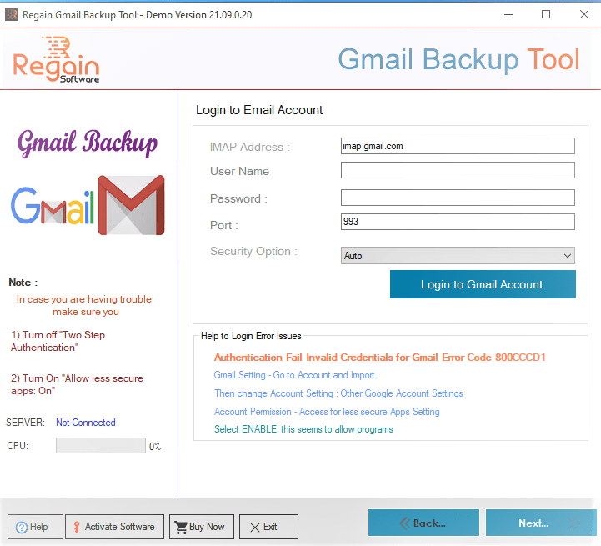Close the Regain Gmail Backup Tool window
The width and height of the screenshot is (601, 546).
(584, 14)
